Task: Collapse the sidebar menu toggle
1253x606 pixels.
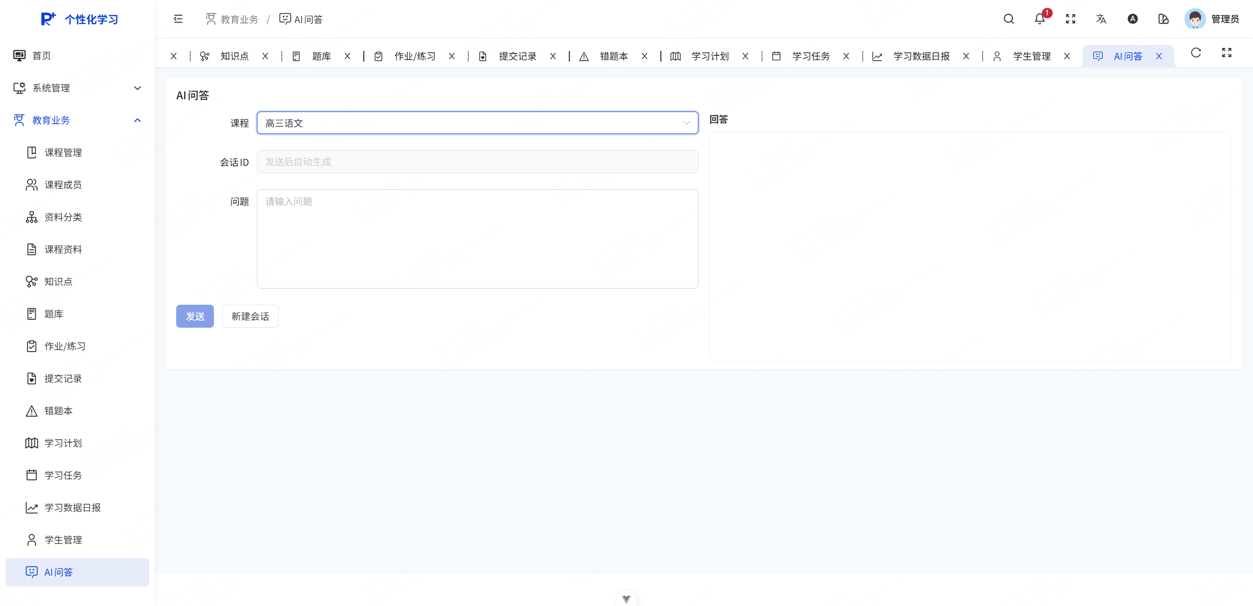Action: pos(178,19)
